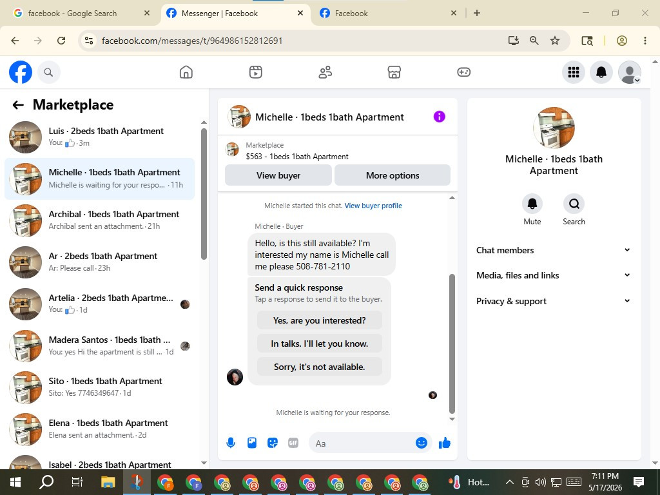Image resolution: width=660 pixels, height=495 pixels.
Task: Search in conversation icon
Action: tap(574, 204)
